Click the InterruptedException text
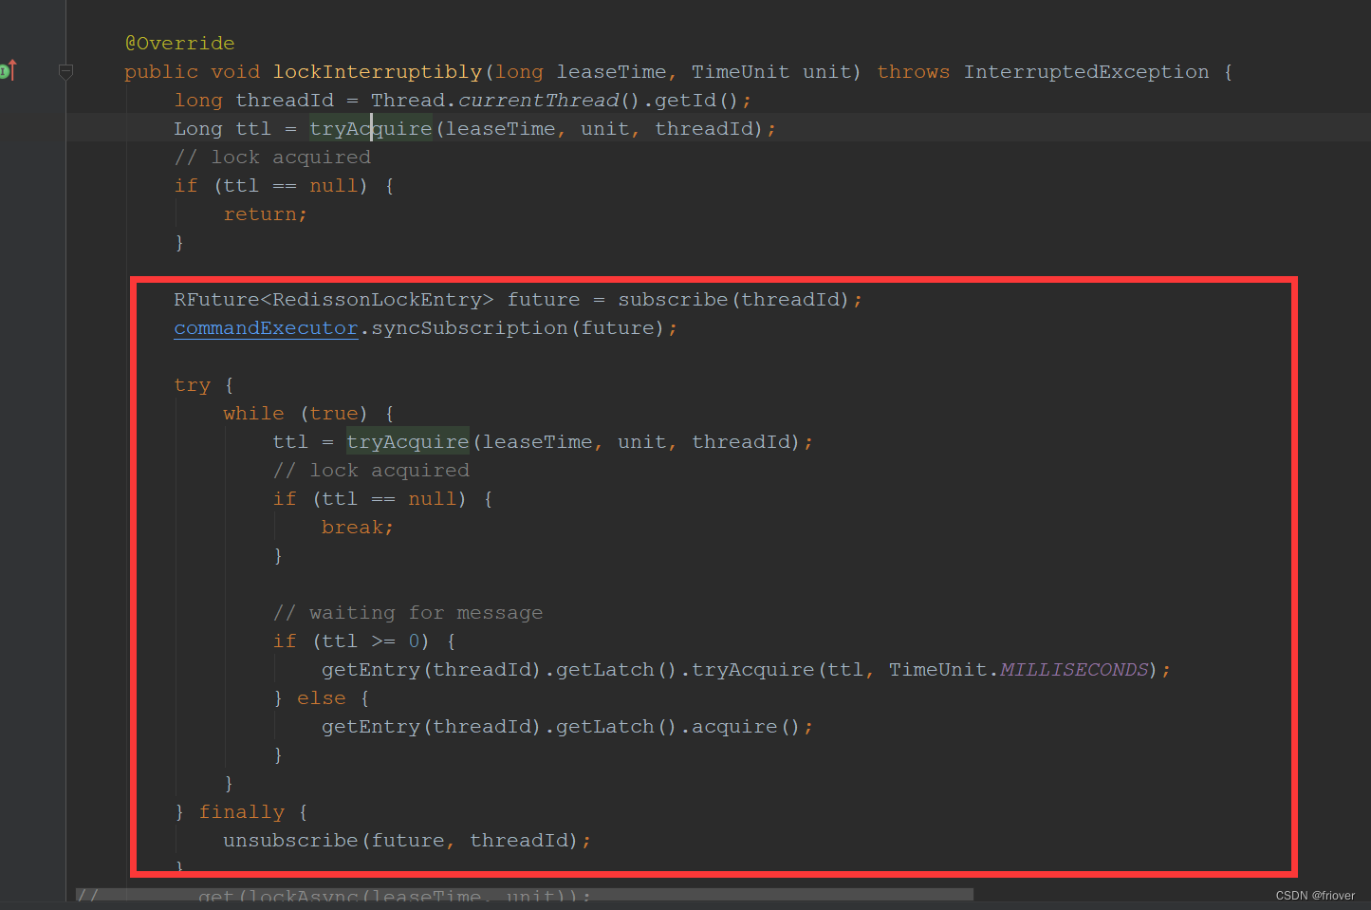 click(1086, 72)
